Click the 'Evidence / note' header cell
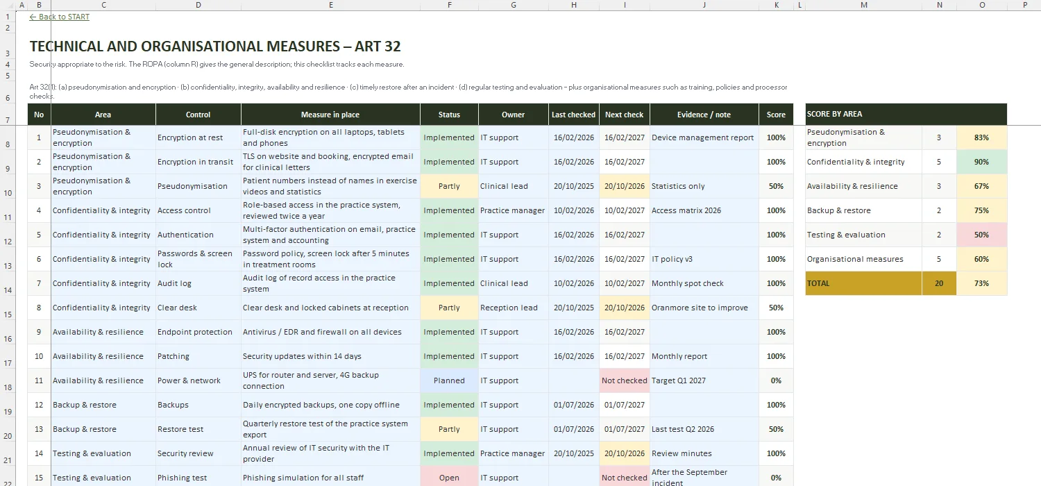Viewport: 1041px width, 486px height. tap(704, 115)
